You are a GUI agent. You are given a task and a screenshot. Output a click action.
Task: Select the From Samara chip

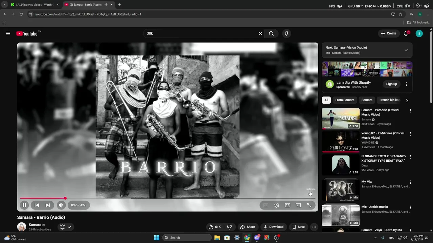coord(345,100)
